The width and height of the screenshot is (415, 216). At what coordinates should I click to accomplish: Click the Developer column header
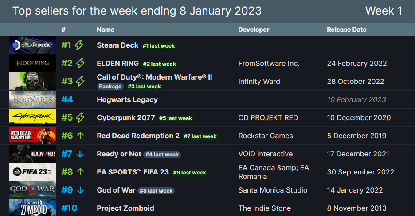pyautogui.click(x=254, y=30)
